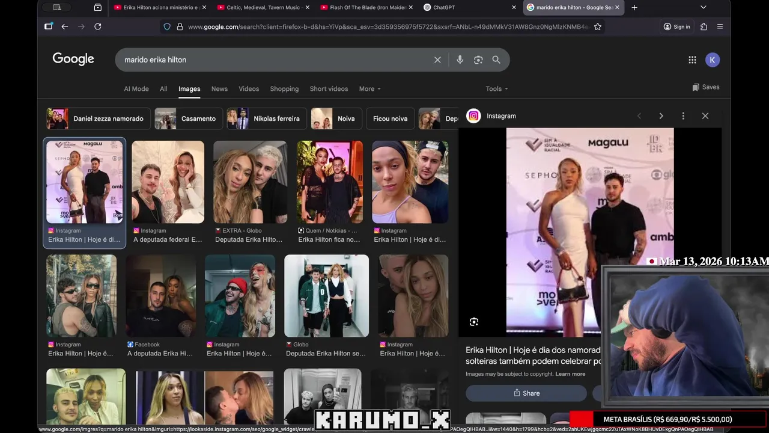The image size is (769, 433).
Task: Search by image with Google Lens
Action: (478, 60)
